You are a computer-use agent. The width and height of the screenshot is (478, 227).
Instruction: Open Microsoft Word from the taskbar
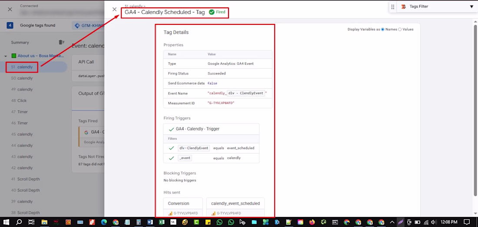pos(150,222)
